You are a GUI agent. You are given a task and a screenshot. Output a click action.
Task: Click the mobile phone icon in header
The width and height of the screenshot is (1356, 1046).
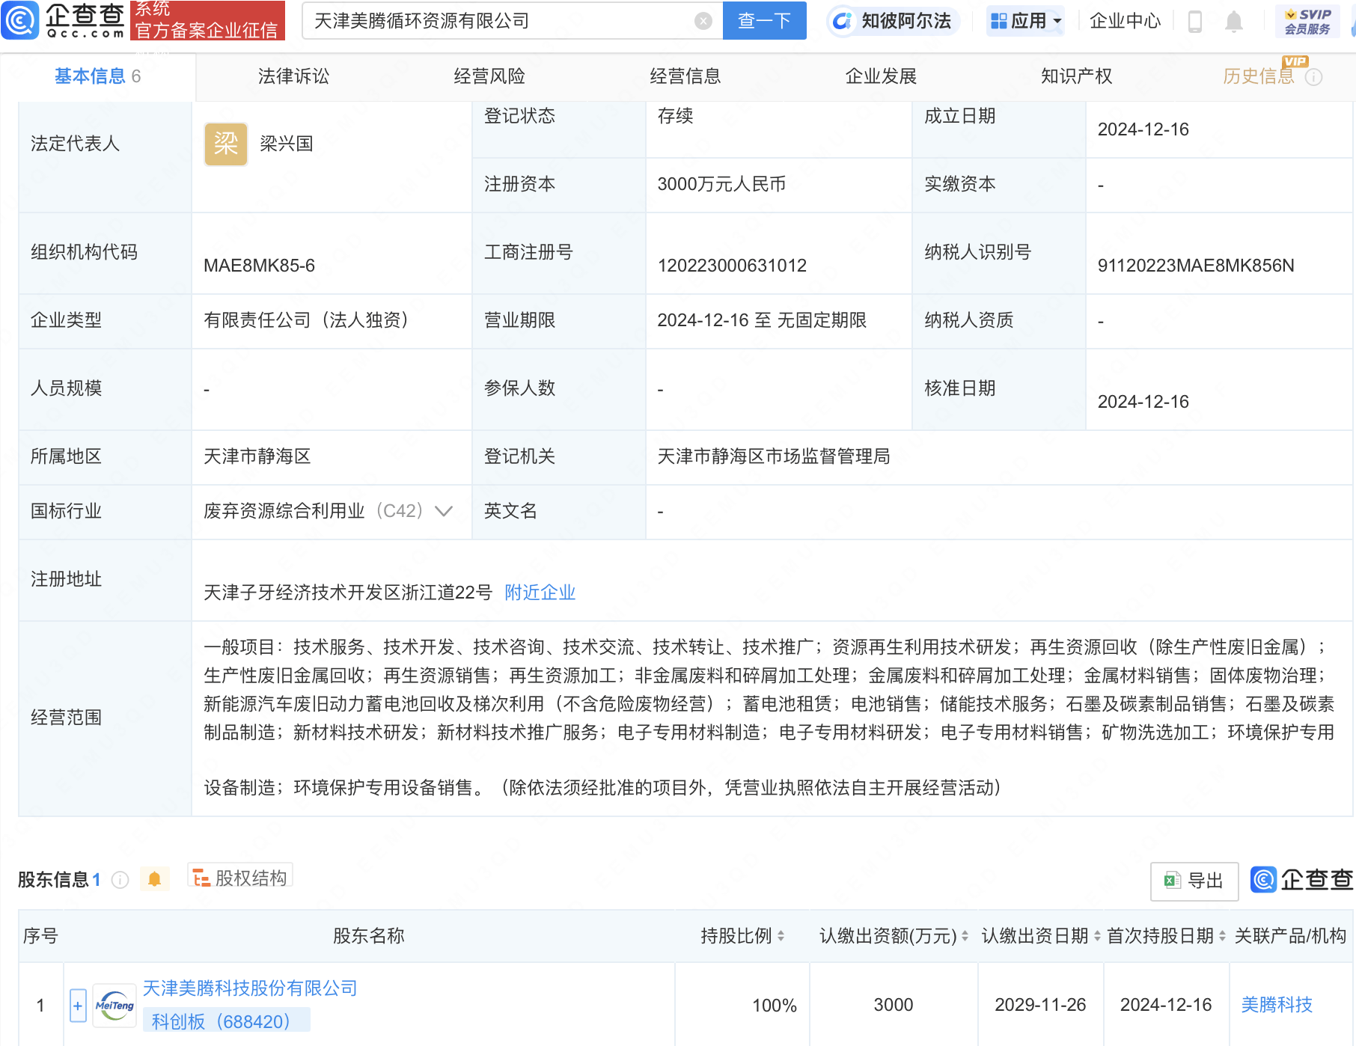click(1195, 22)
